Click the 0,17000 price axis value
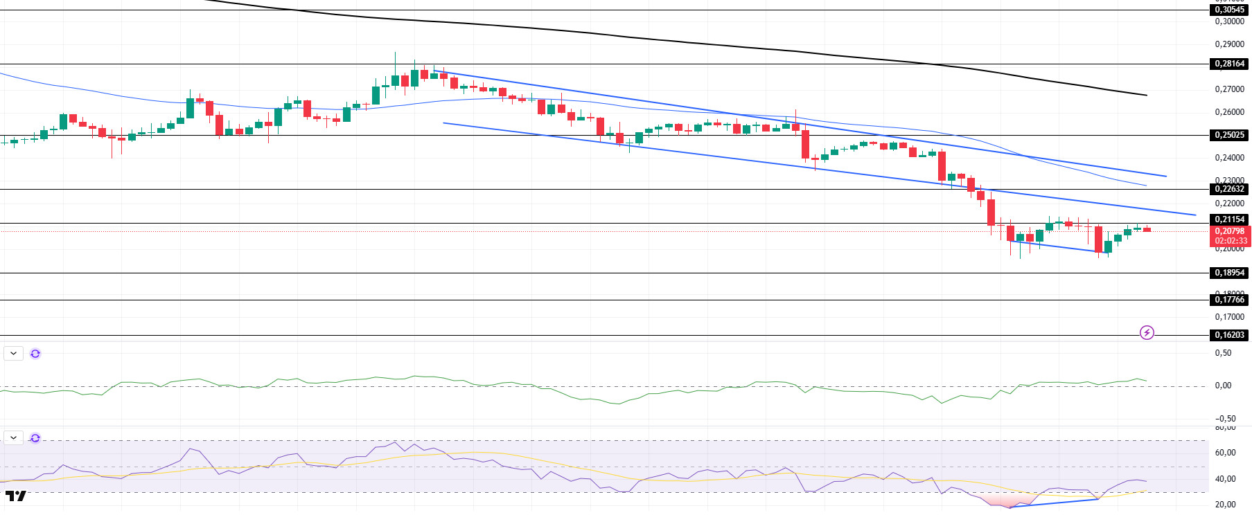The image size is (1252, 515). tap(1230, 317)
